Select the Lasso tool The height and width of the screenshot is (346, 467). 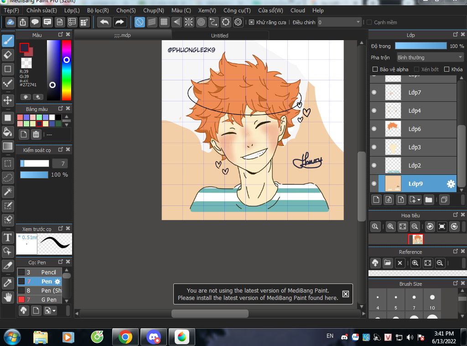[8, 178]
